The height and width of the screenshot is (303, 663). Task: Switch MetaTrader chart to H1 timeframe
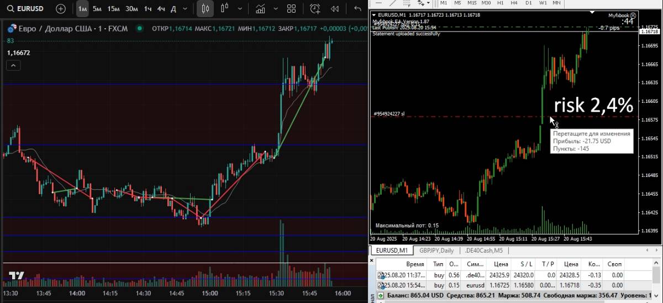(501, 3)
